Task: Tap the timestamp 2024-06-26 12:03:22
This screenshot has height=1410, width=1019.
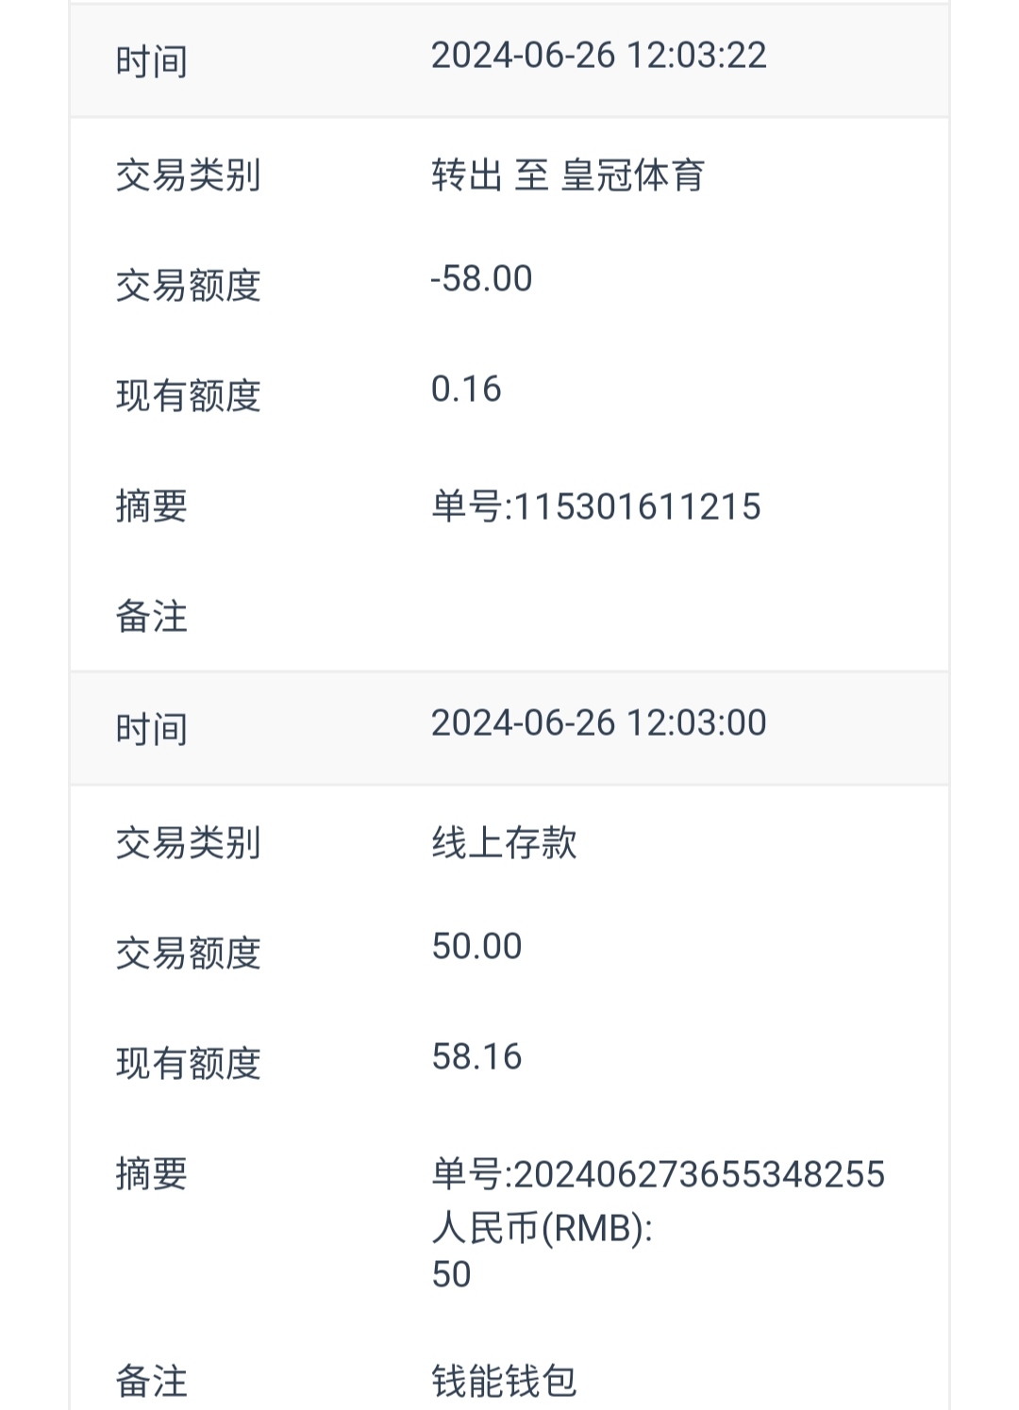Action: click(598, 56)
